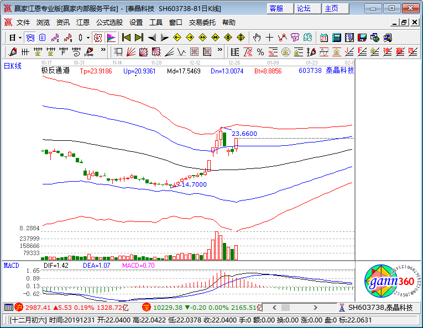Click the 极反通道 indicator name
The width and height of the screenshot is (423, 328).
[x=56, y=71]
